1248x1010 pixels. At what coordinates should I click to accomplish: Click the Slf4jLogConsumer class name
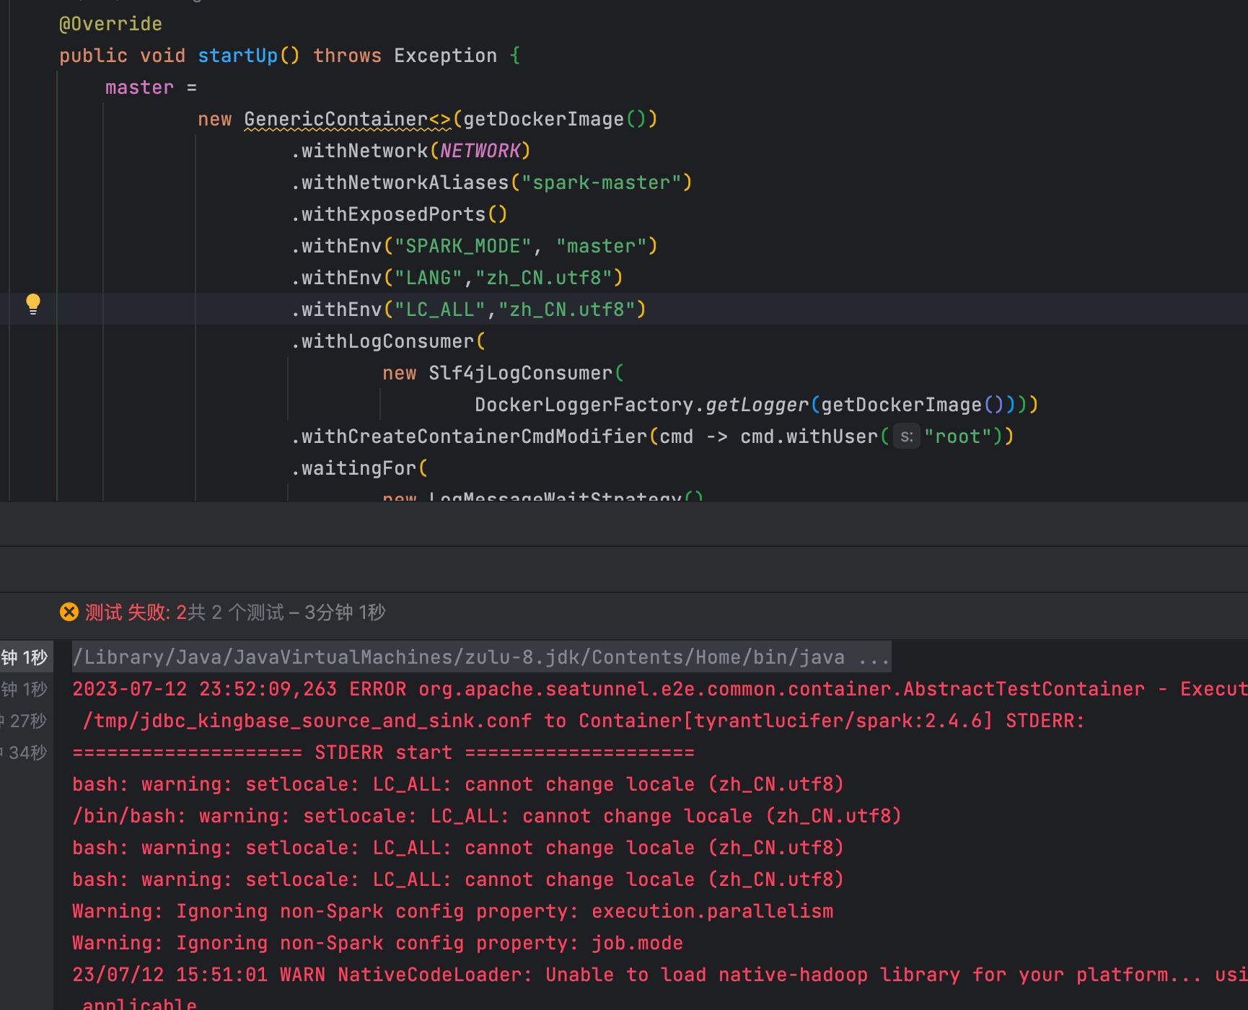point(521,373)
